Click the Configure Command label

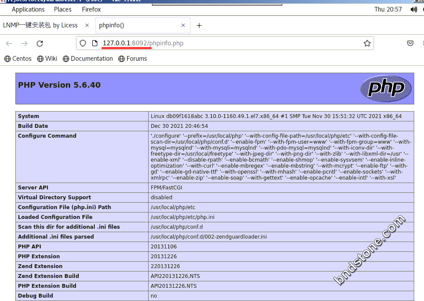tap(47, 136)
